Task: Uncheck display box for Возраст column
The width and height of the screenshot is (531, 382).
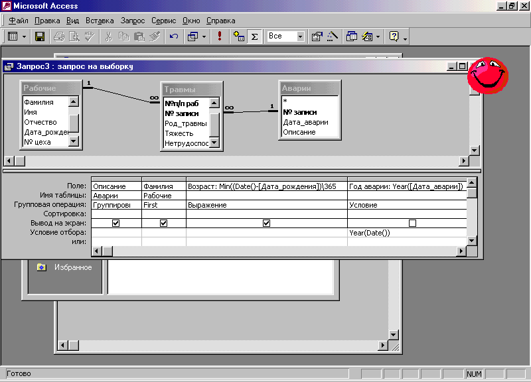Action: tap(267, 223)
